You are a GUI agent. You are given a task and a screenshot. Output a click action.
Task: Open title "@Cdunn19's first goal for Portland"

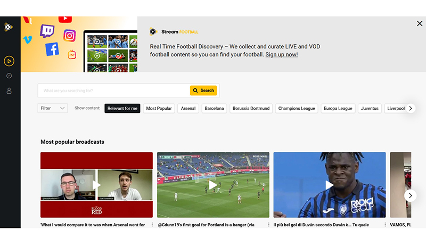(x=206, y=225)
